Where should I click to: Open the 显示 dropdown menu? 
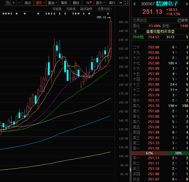click(x=100, y=3)
